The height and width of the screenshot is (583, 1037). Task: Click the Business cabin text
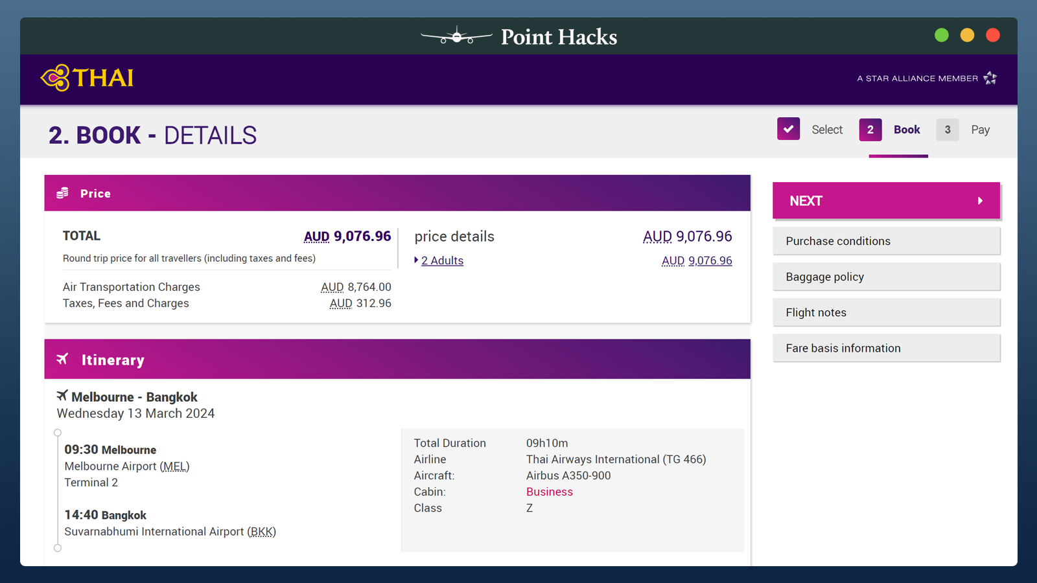pos(550,492)
